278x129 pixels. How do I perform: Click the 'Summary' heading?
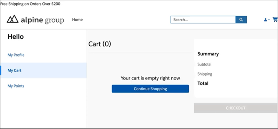(208, 54)
